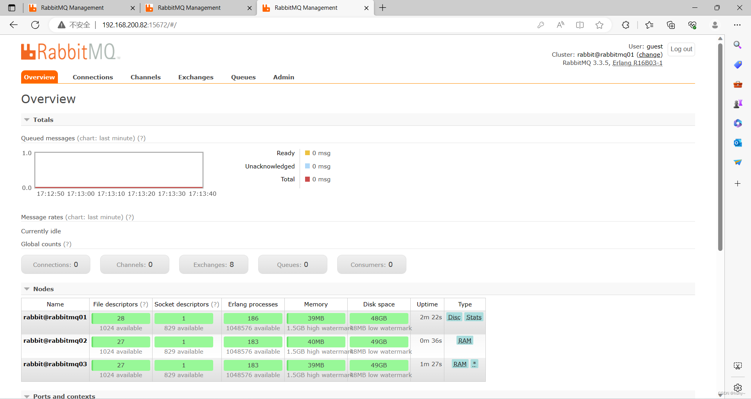Open node rabbit@rabbitmq02 details

click(x=55, y=341)
